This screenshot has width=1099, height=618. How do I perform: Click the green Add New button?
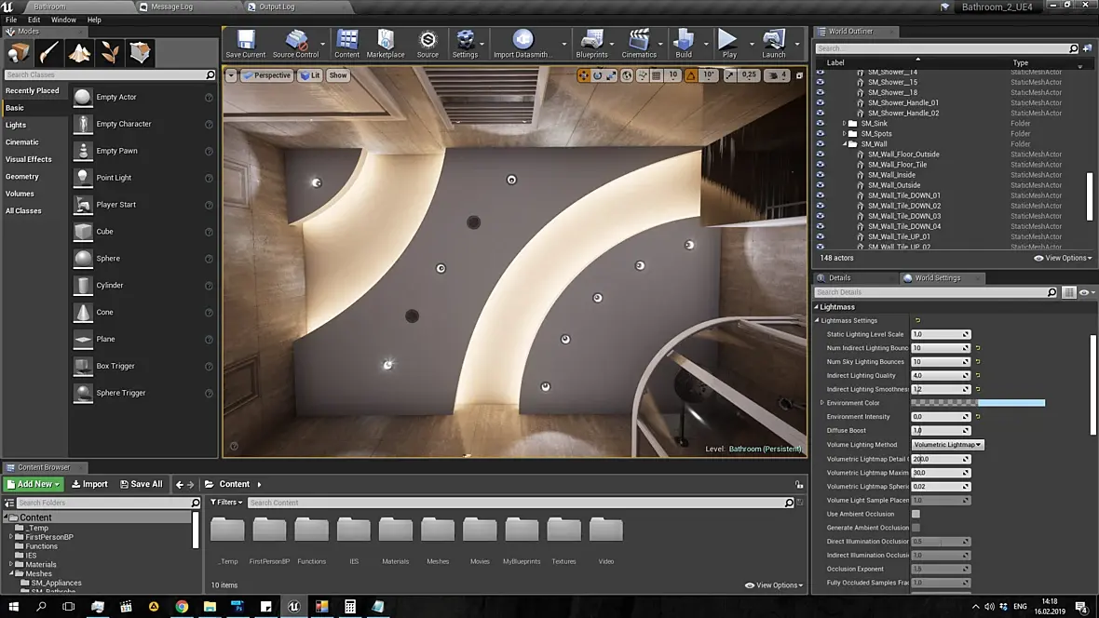pos(34,484)
